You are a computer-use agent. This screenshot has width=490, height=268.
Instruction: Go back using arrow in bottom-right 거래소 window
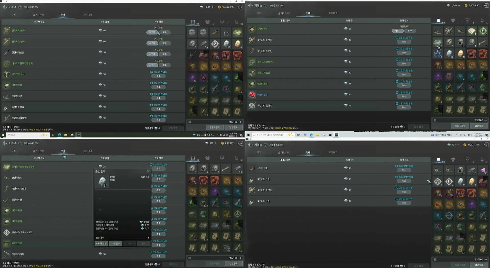pos(250,145)
